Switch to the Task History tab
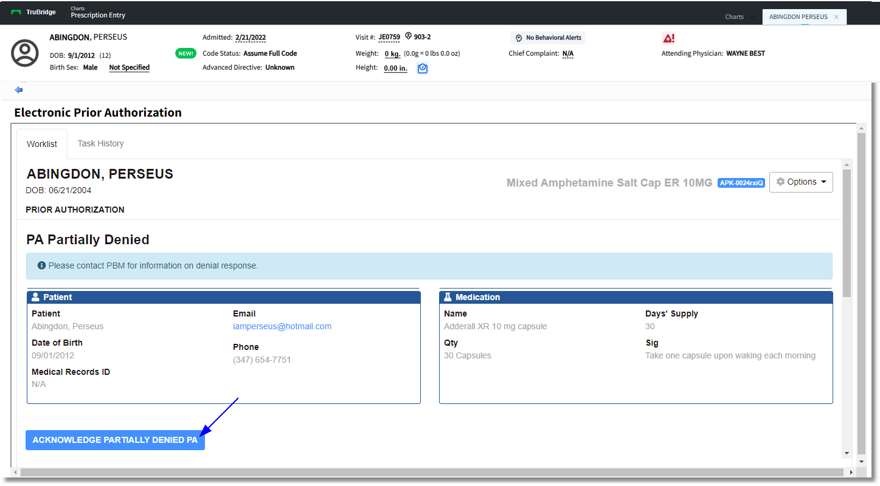The width and height of the screenshot is (880, 486). (100, 143)
